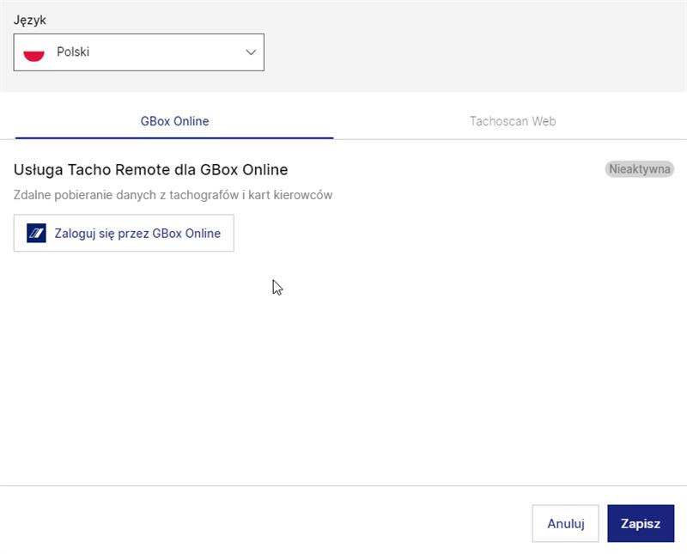687x554 pixels.
Task: Click the Zdalne pobieranie danych description text
Action: [173, 195]
